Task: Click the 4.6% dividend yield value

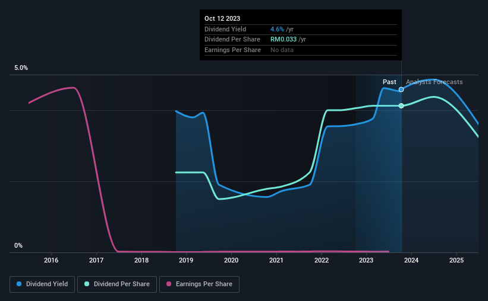Action: (x=277, y=29)
